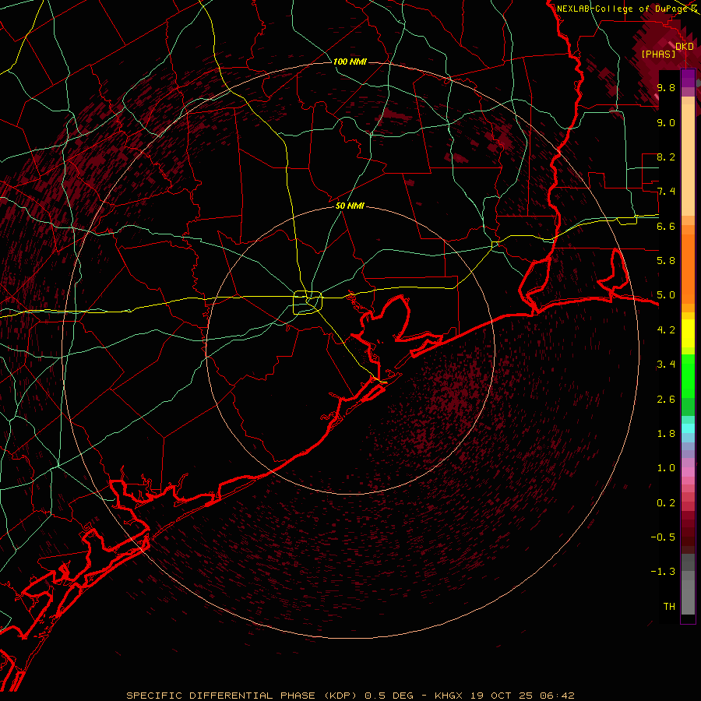This screenshot has height=701, width=701.
Task: Click the 5.8 scale value
Action: (x=666, y=261)
